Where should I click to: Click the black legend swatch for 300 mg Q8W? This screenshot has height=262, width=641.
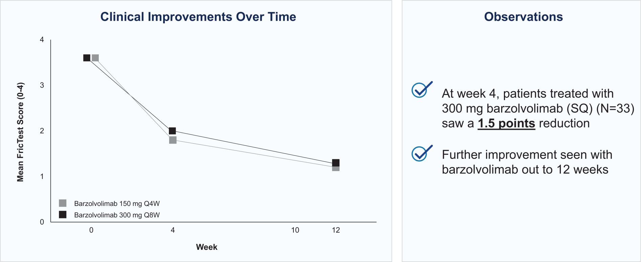pyautogui.click(x=63, y=215)
